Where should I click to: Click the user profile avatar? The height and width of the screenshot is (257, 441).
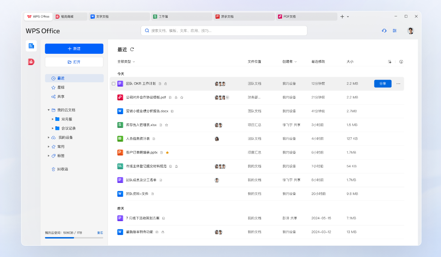(x=411, y=30)
